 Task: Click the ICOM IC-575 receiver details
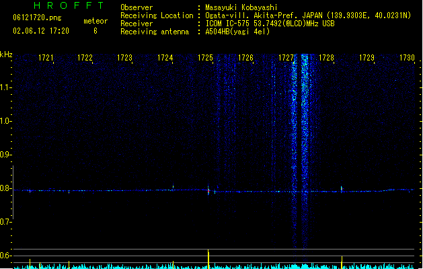[x=270, y=24]
